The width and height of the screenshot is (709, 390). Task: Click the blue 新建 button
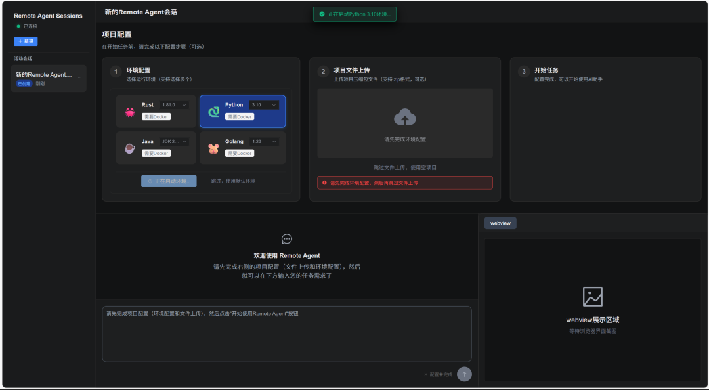[x=26, y=41]
